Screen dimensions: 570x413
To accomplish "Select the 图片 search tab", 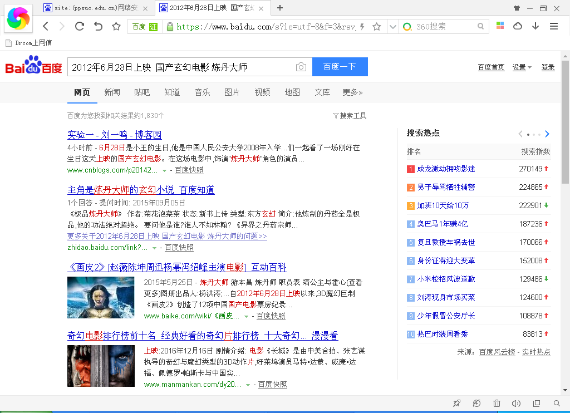I will 232,92.
